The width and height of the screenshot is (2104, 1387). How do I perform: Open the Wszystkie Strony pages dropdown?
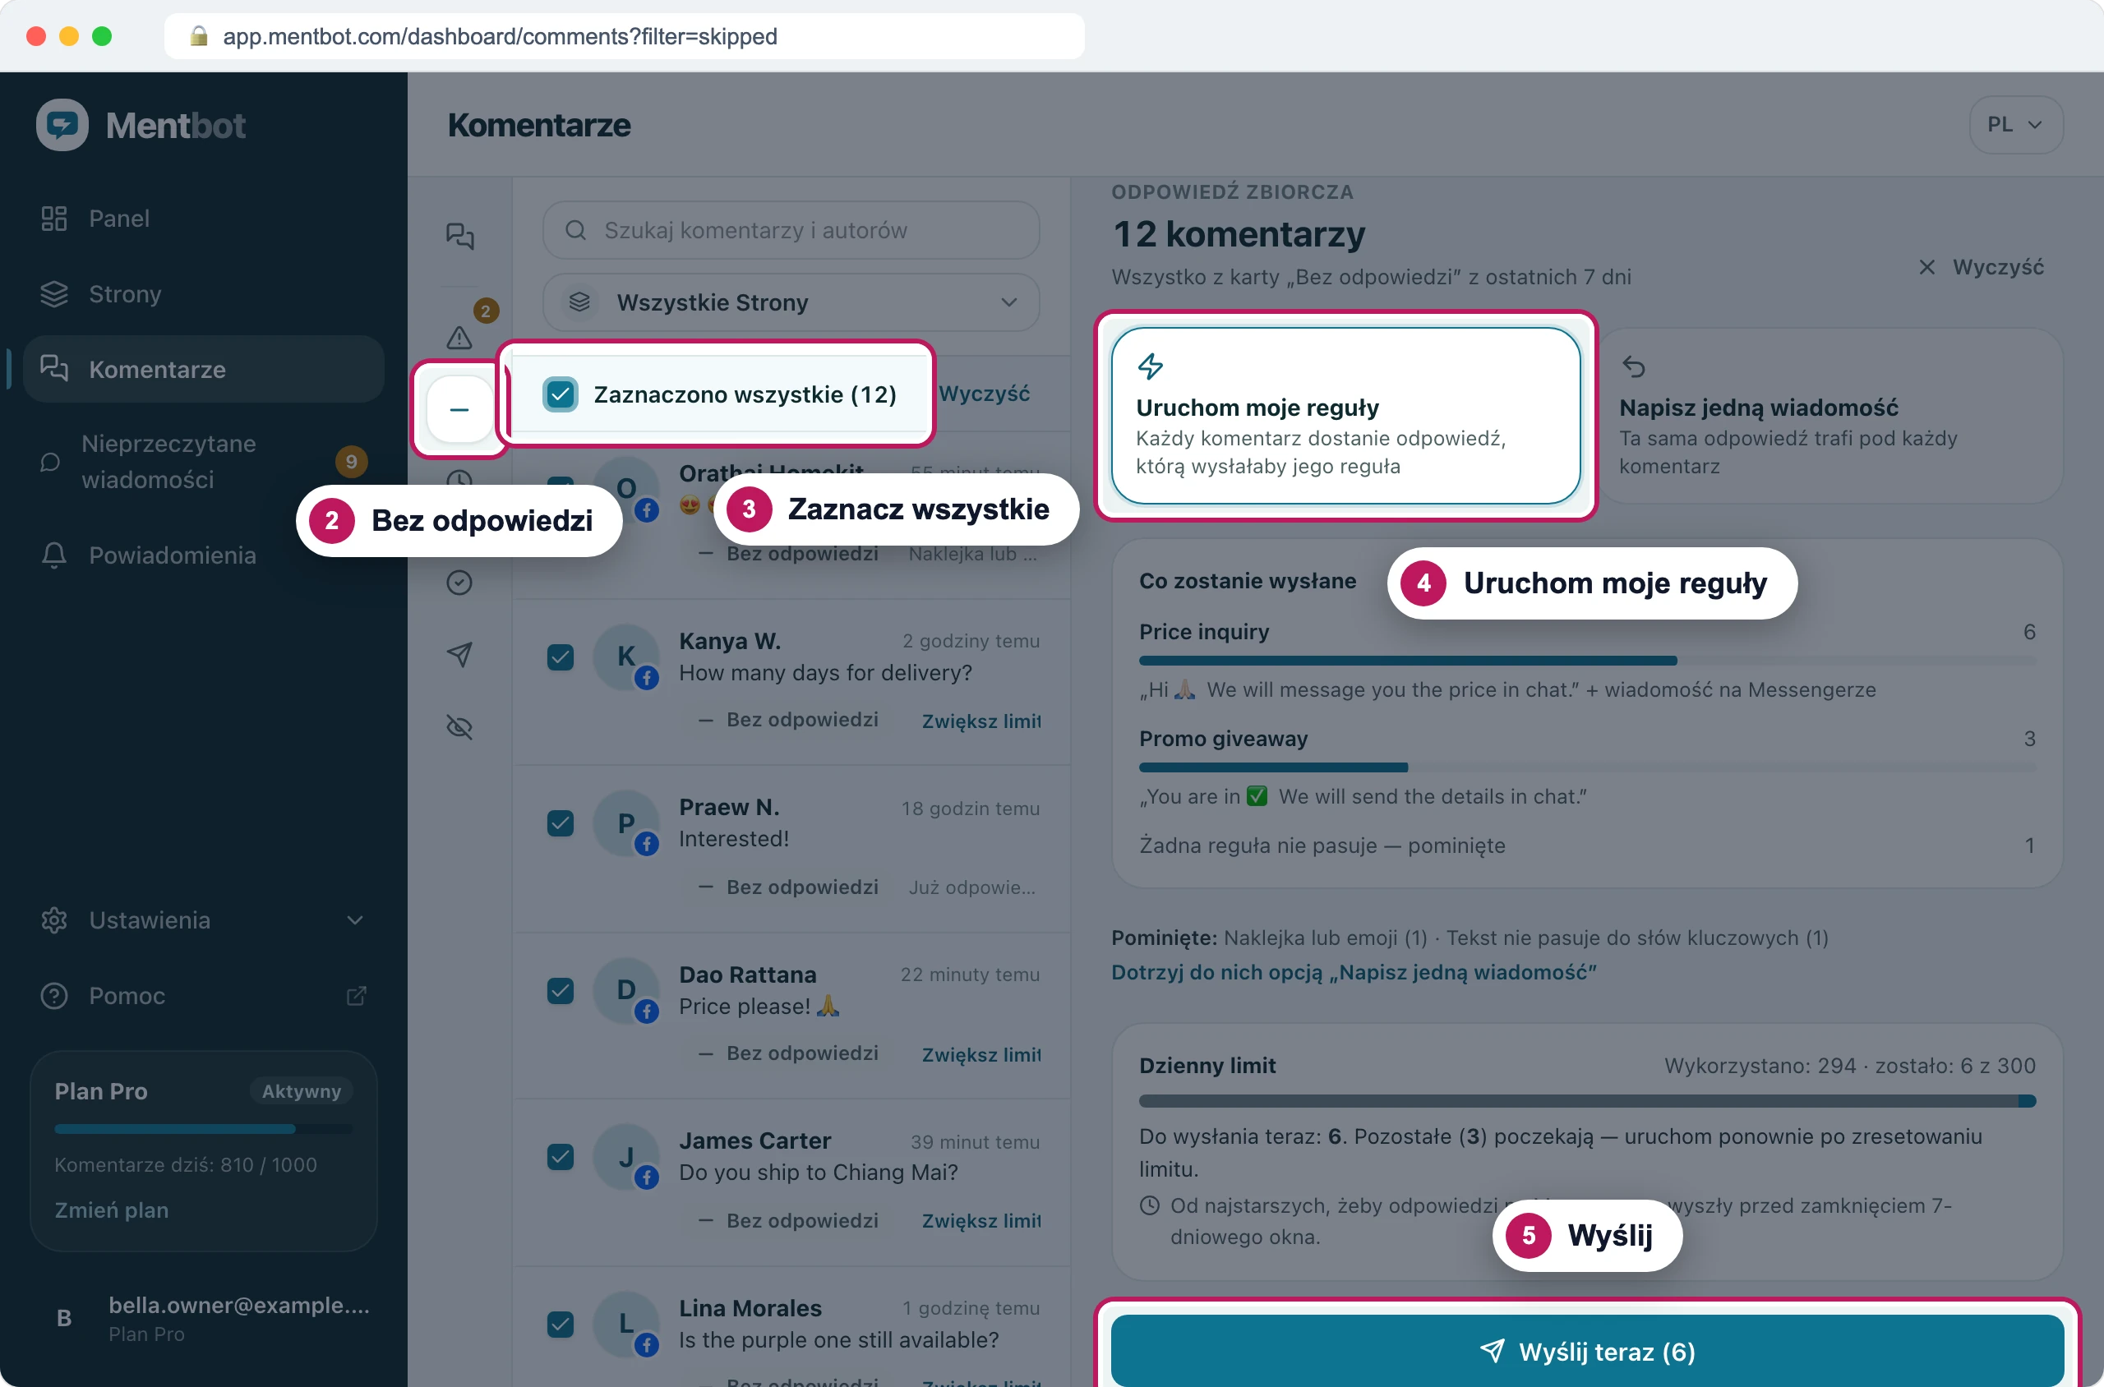click(791, 302)
